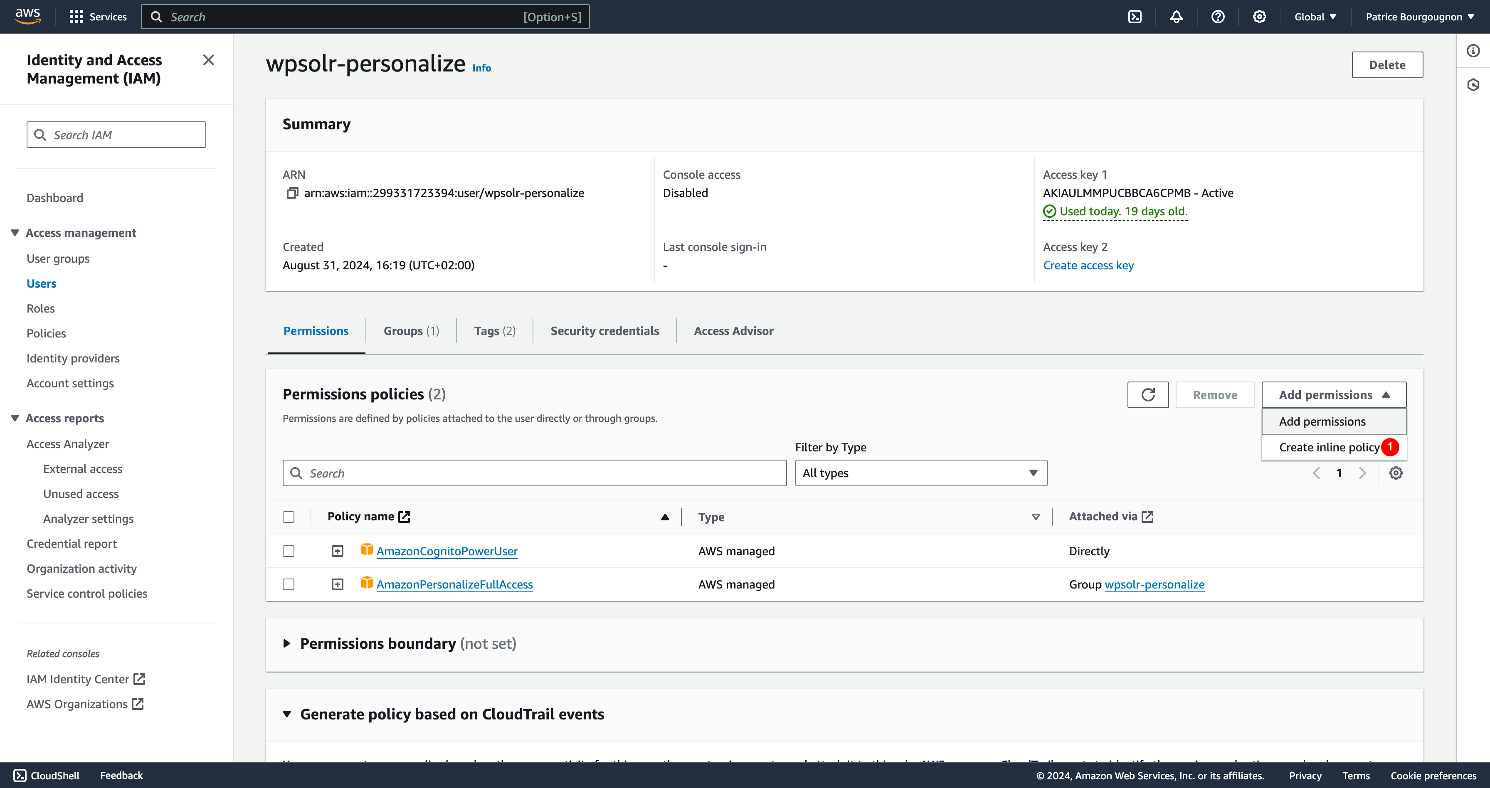Viewport: 1490px width, 788px height.
Task: Copy the user ARN with copy icon
Action: tap(293, 193)
